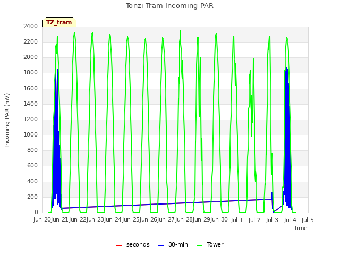This screenshot has height=255, width=340.
Task: Click the 1000 y-axis tick label
Action: click(x=31, y=134)
